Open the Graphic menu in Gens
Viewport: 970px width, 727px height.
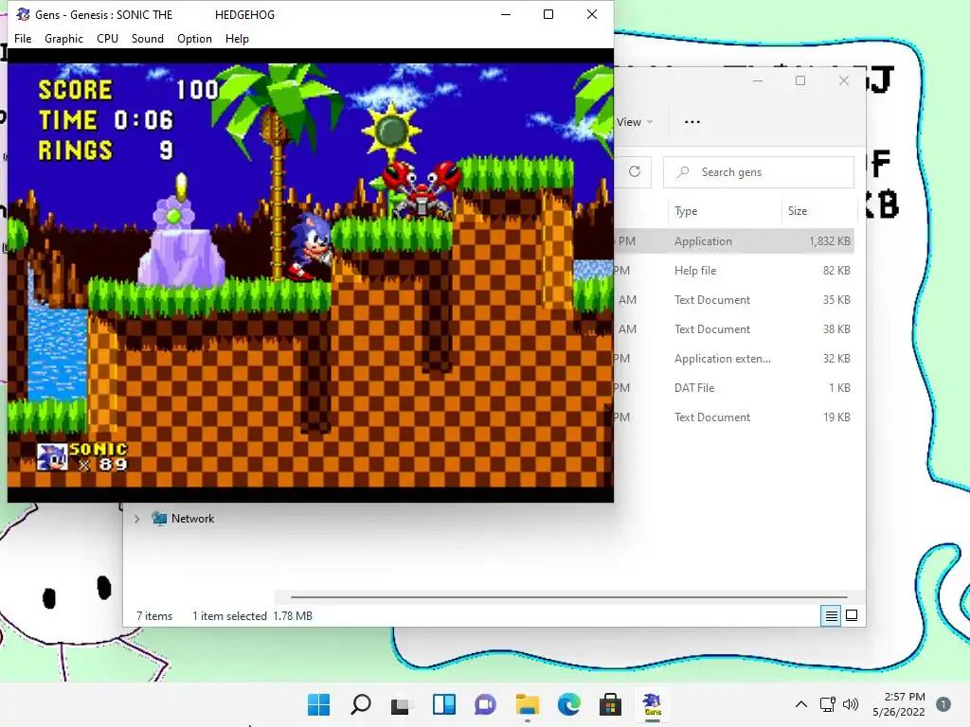click(x=63, y=38)
